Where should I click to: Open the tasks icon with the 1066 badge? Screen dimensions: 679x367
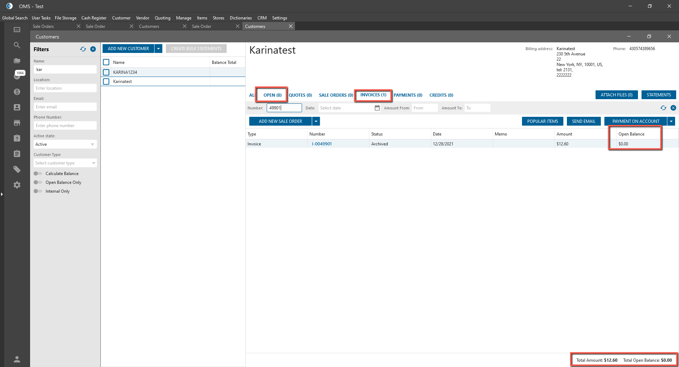coord(17,76)
